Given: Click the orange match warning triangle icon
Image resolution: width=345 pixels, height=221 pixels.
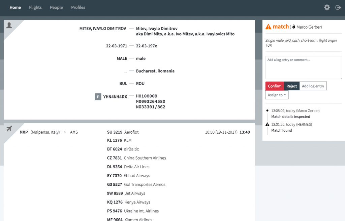Looking at the screenshot, I should 269,27.
